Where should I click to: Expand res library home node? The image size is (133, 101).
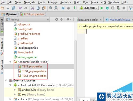click(x=15, y=94)
